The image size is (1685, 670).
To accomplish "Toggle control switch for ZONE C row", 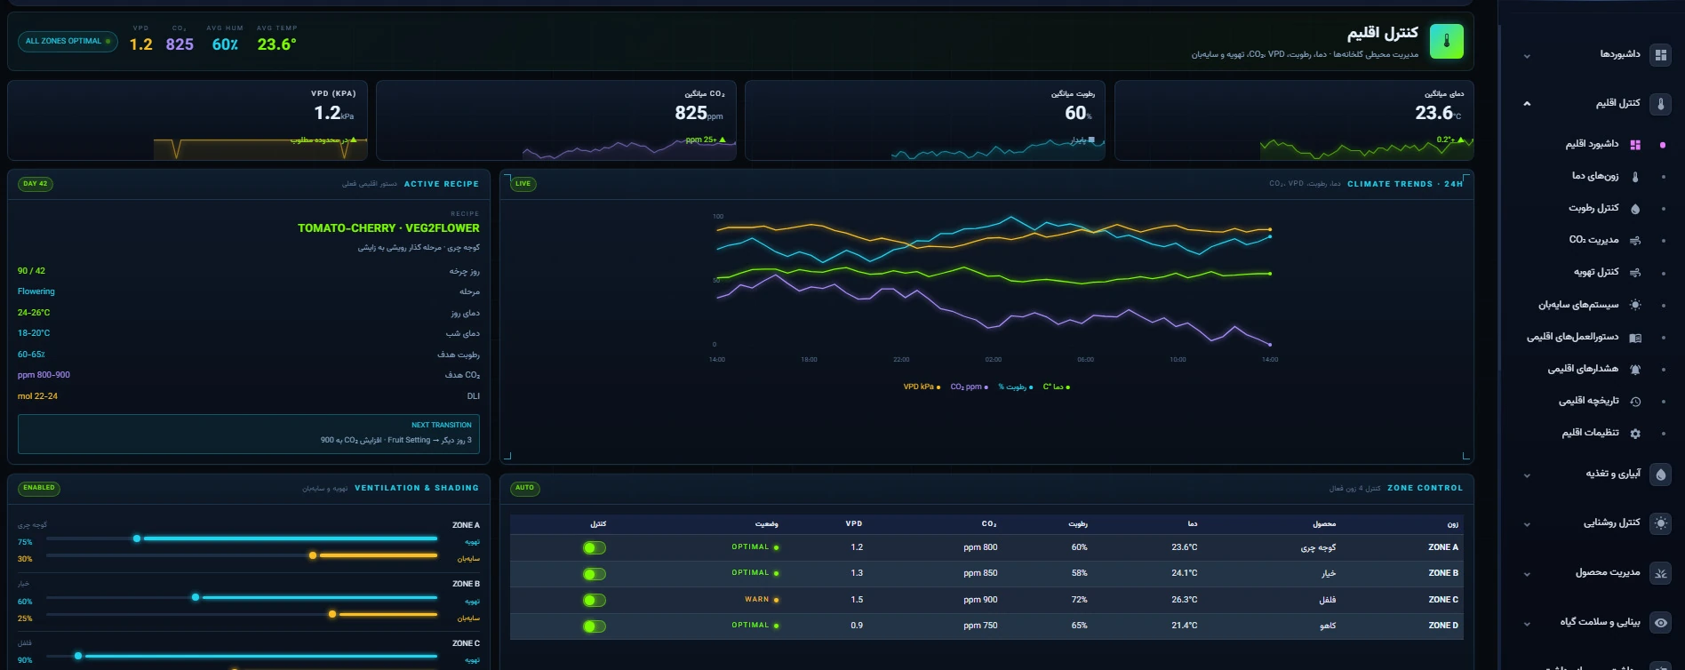I will (594, 600).
